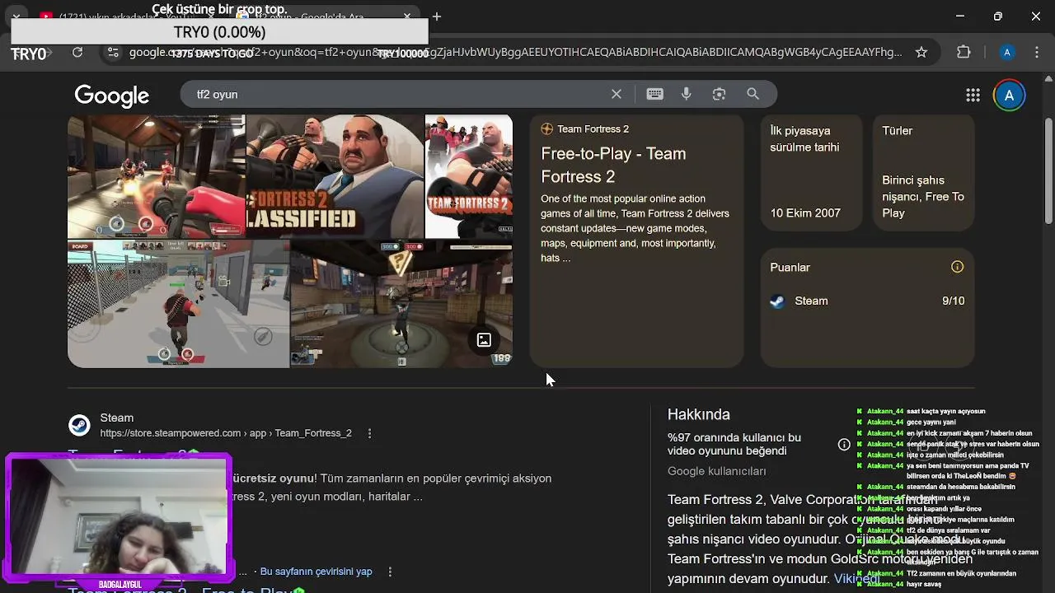Open 'Free-to-Play - Team Fortress 2' heading
The height and width of the screenshot is (593, 1055).
[613, 165]
